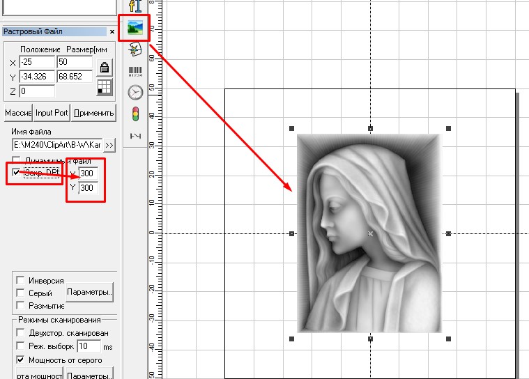Enable the Серый checkbox
The image size is (529, 379).
pyautogui.click(x=20, y=293)
